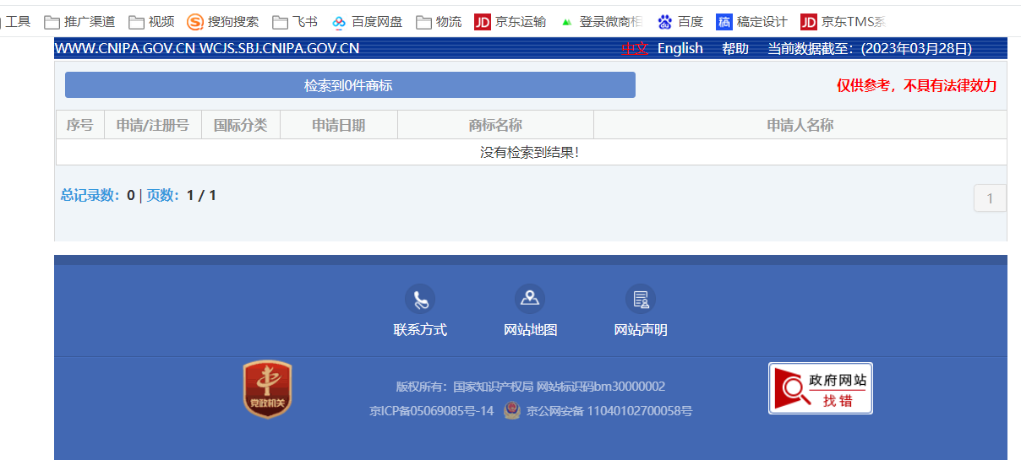1021x471 pixels.
Task: Click the 中文 language link
Action: coord(634,49)
